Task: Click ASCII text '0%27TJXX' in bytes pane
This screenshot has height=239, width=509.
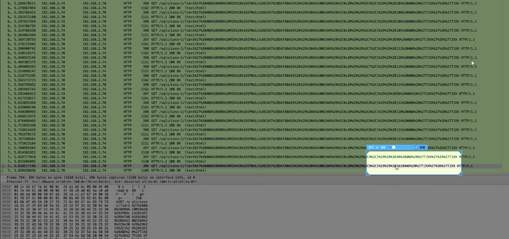Action: [140, 232]
